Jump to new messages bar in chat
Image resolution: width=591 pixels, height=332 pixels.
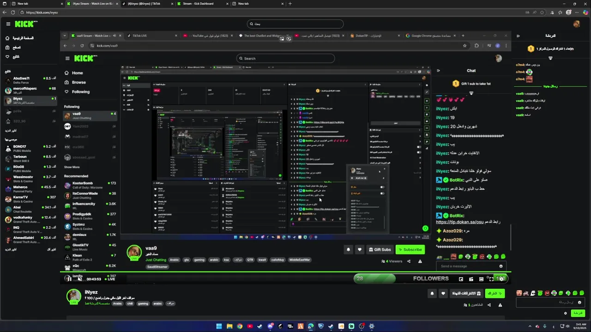(550, 86)
